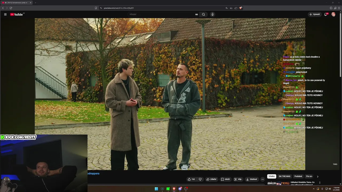Select the Od: THE MAG chip
The width and height of the screenshot is (342, 192).
pyautogui.click(x=285, y=176)
